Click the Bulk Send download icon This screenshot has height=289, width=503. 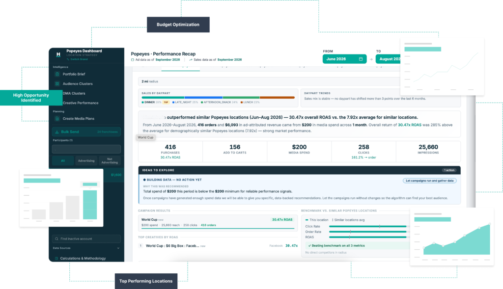[57, 131]
